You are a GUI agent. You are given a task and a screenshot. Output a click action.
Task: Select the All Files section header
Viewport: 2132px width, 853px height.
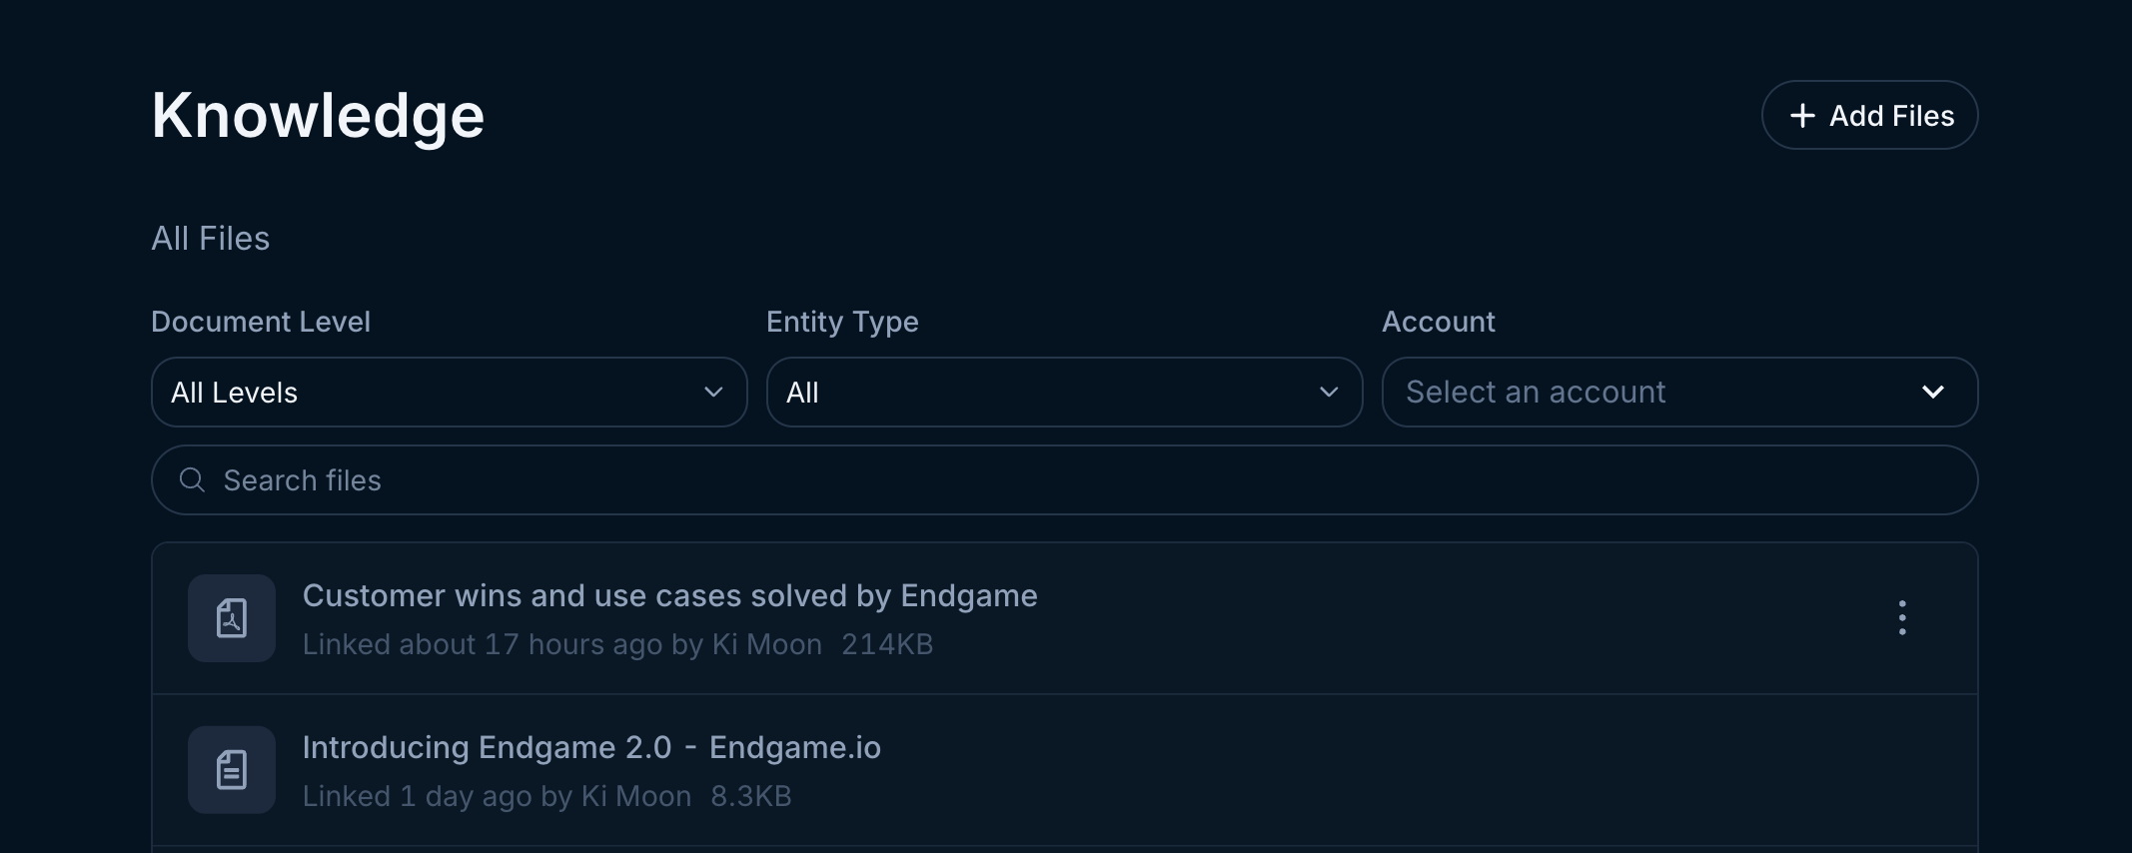210,238
